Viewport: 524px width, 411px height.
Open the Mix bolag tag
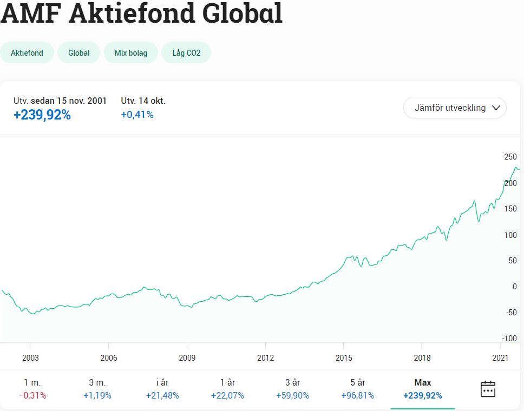tap(131, 53)
